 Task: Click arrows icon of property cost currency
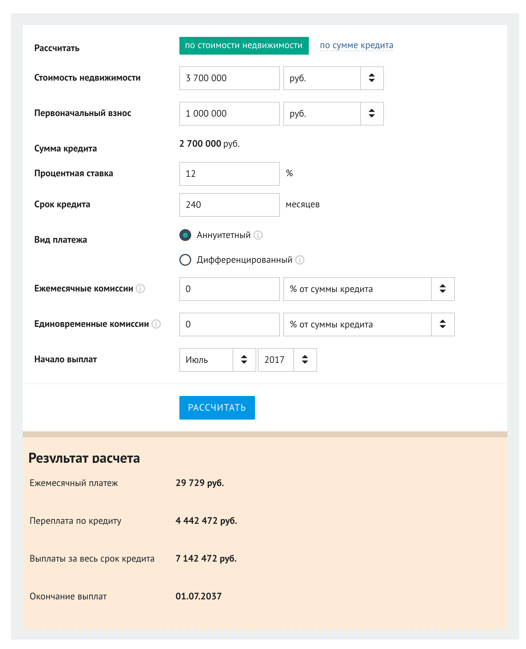pos(372,78)
